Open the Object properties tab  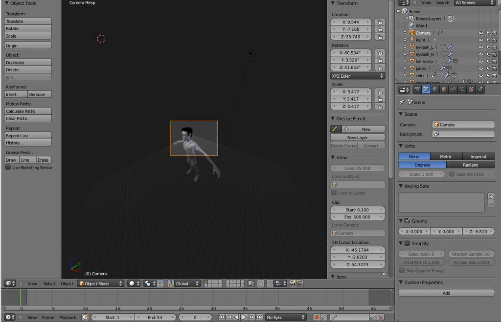coord(444,90)
